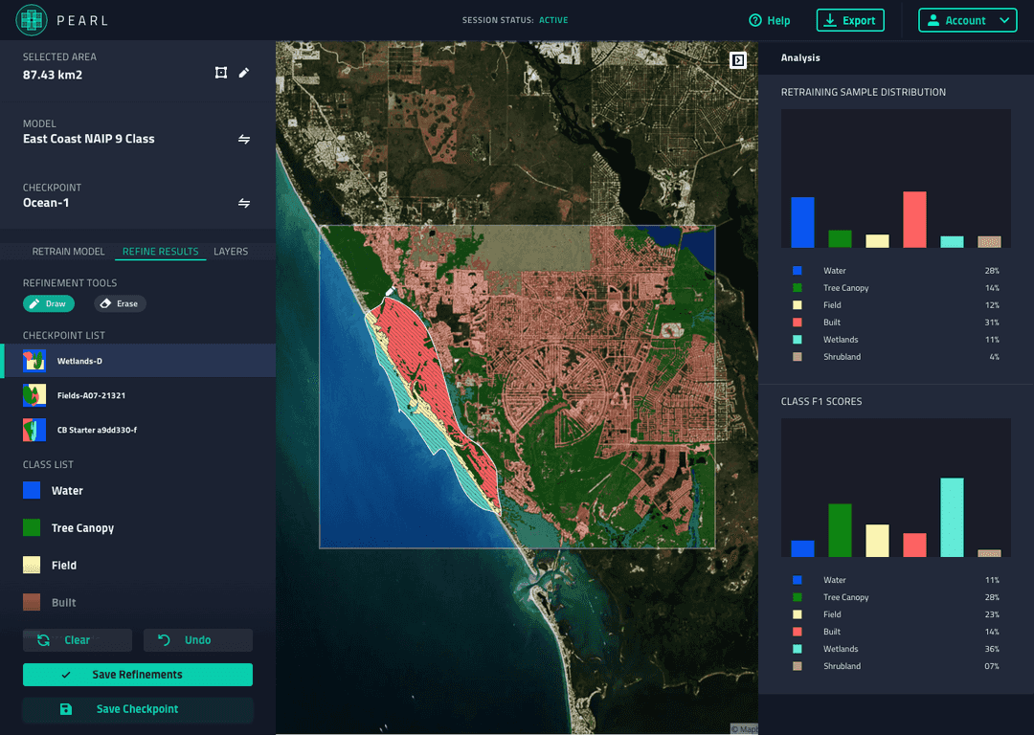The image size is (1034, 735).
Task: Switch to the Retrain Model tab
Action: point(67,251)
